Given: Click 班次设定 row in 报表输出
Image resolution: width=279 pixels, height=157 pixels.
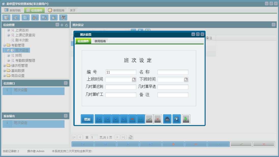Looking at the screenshot, I should [x=34, y=124].
